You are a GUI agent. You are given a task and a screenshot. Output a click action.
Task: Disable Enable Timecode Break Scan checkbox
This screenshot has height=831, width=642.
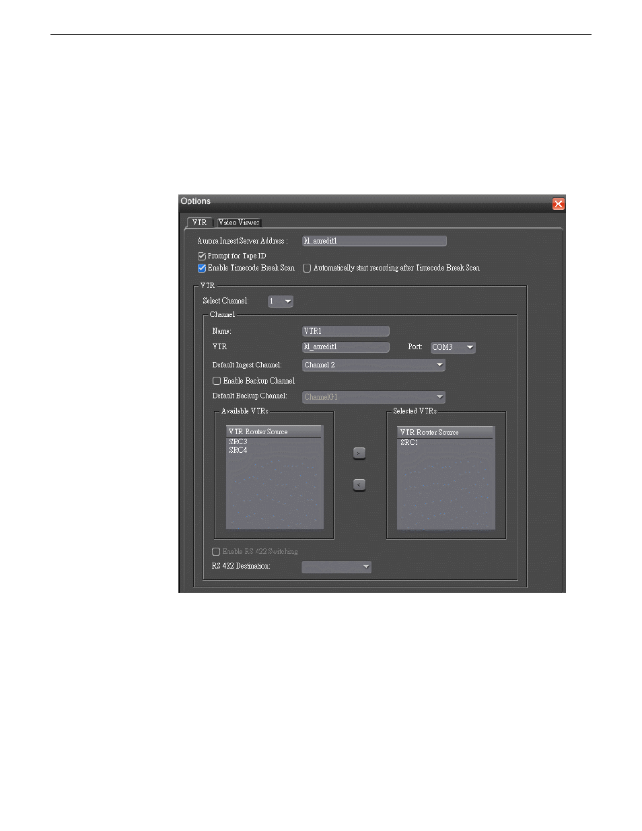(202, 268)
